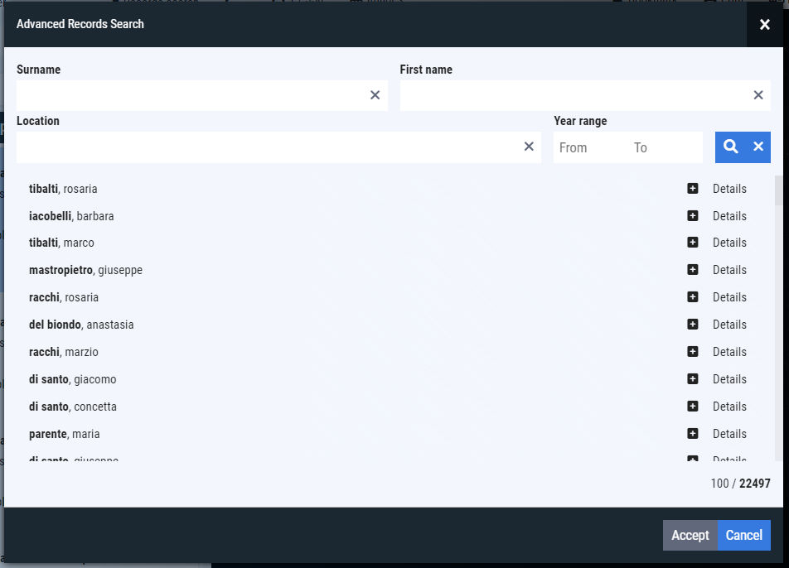789x568 pixels.
Task: Clear the search using the blue X icon
Action: [758, 147]
